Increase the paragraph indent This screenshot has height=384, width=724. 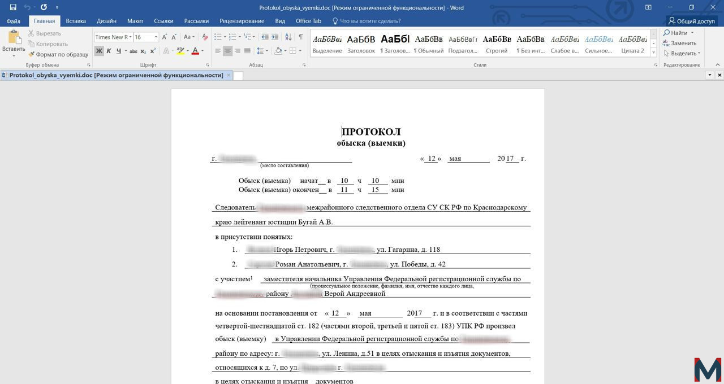[275, 37]
